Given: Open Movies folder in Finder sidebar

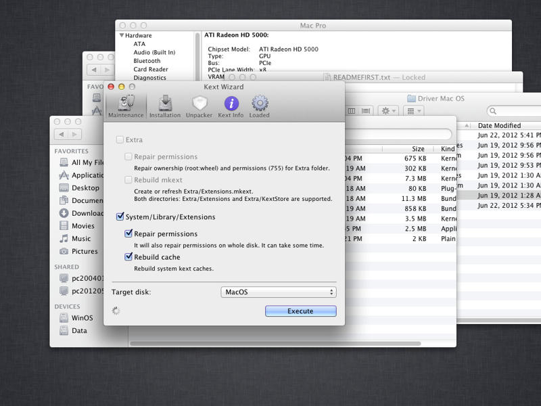Looking at the screenshot, I should click(77, 226).
